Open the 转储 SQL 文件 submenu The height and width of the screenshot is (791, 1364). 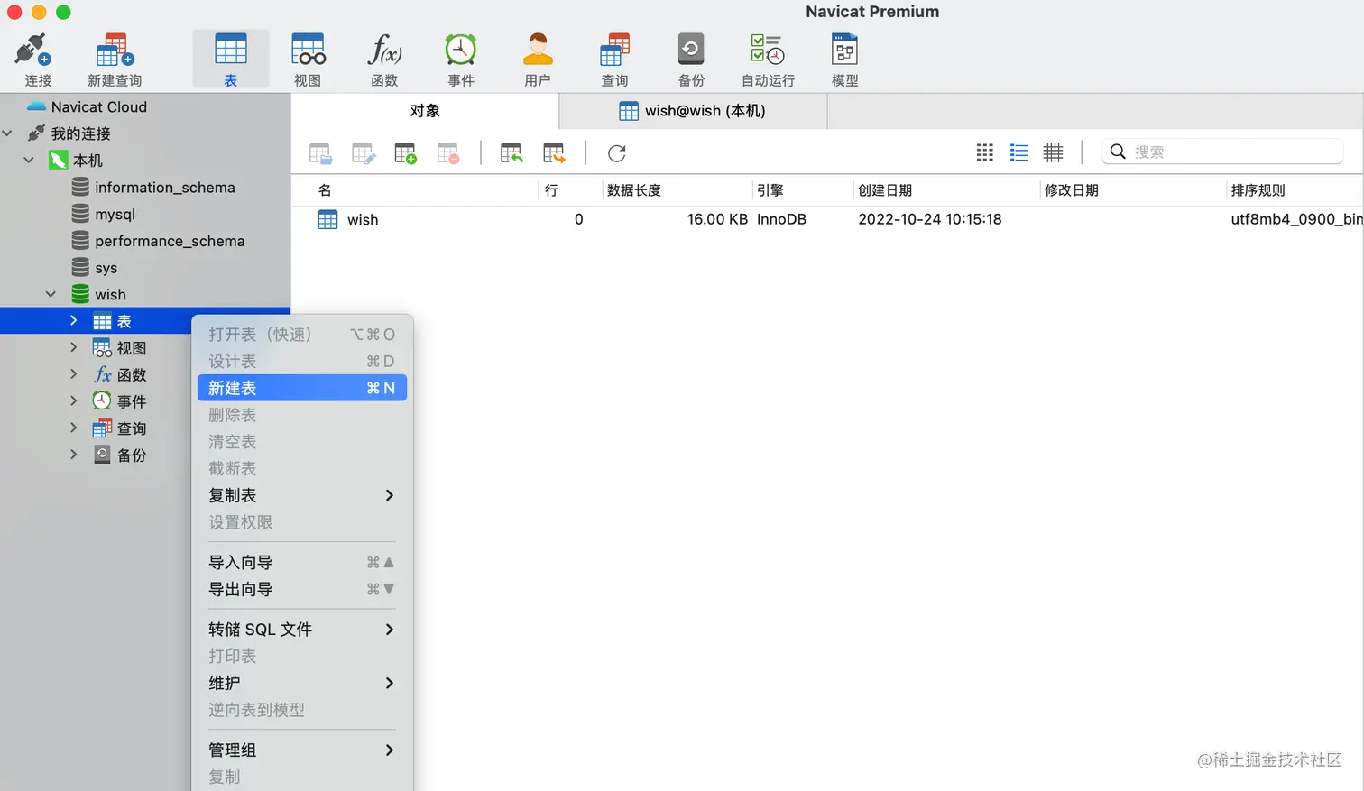(x=302, y=630)
